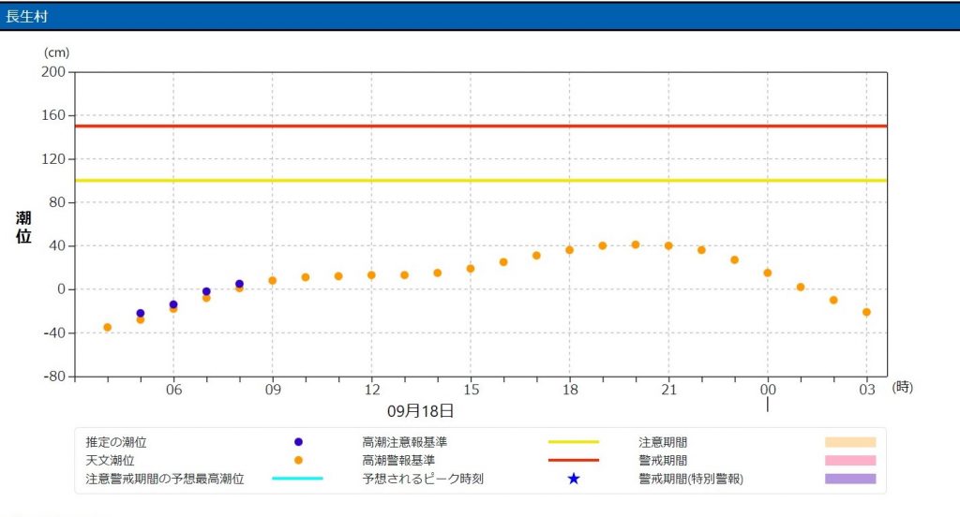Click the 推定の潮位 legend label
960x517 pixels.
click(x=116, y=442)
